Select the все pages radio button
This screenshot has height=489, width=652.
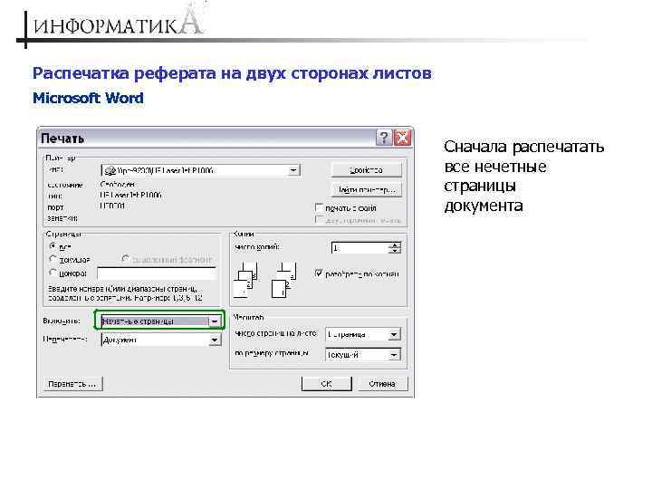point(53,246)
